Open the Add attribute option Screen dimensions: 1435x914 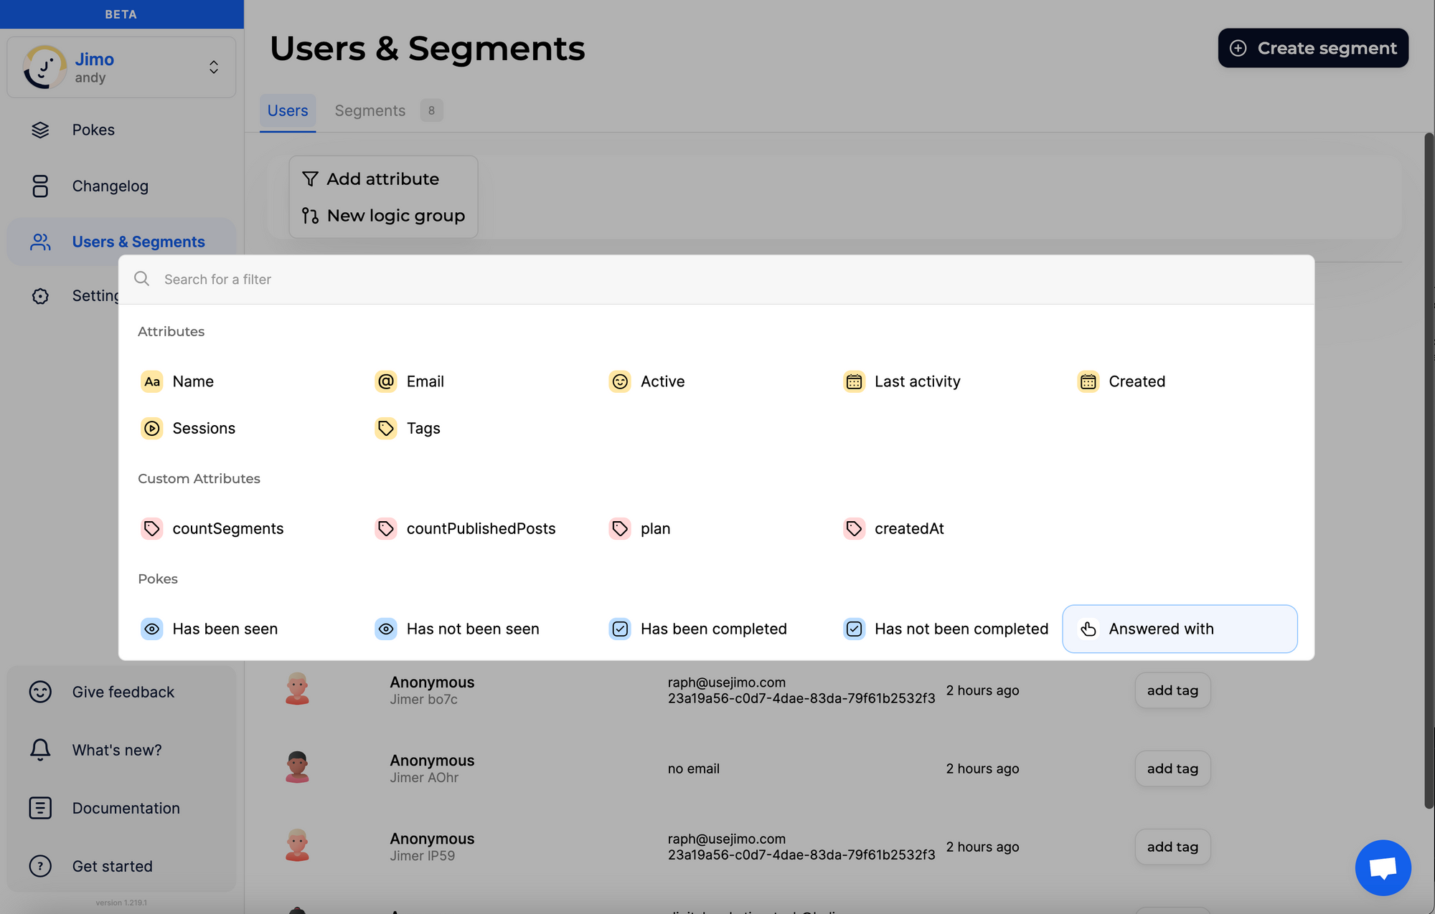(x=382, y=179)
